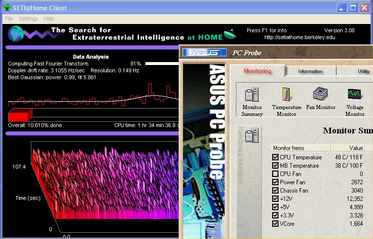Open the Settings menu in SETI@Home
This screenshot has width=373, height=239.
28,19
